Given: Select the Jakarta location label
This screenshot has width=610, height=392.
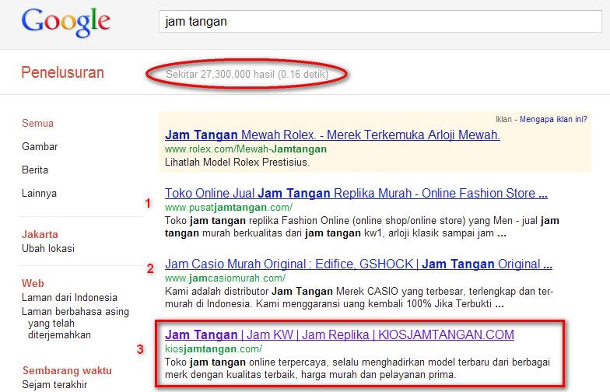Looking at the screenshot, I should 40,235.
